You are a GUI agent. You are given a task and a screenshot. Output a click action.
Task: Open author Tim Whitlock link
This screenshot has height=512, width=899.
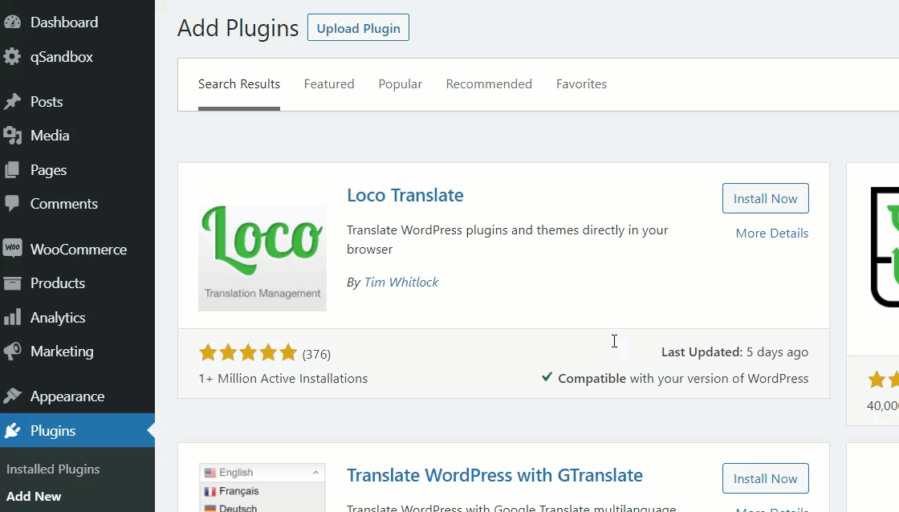[x=401, y=282]
